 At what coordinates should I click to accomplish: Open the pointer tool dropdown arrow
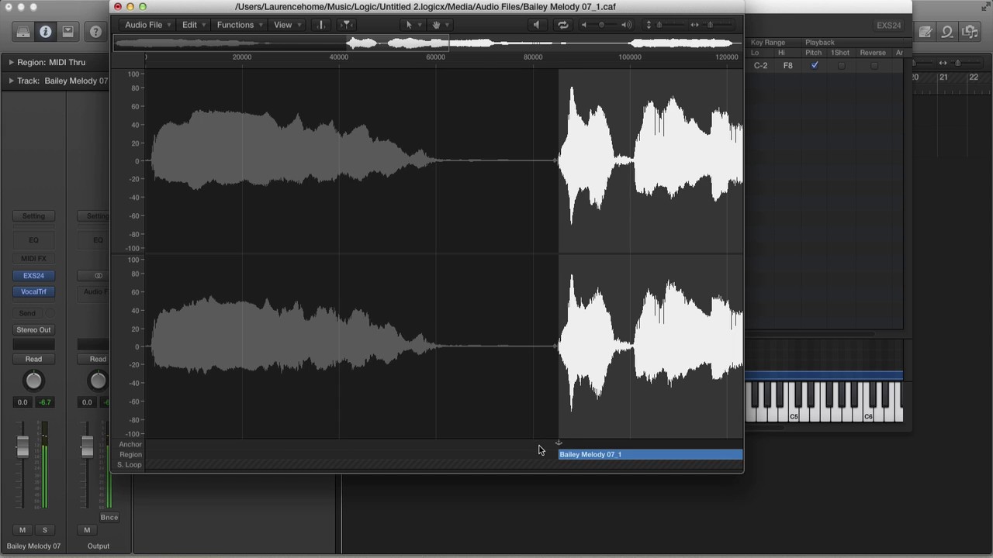coord(419,26)
